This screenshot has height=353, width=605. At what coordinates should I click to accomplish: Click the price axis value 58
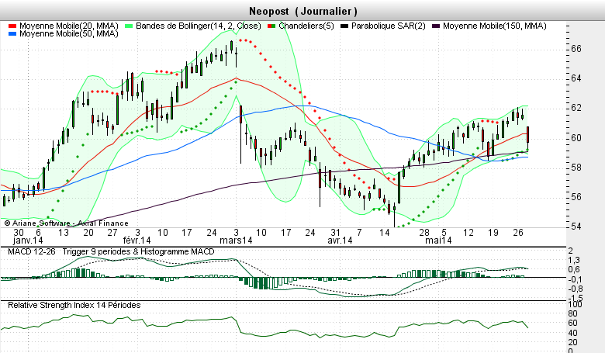pos(576,168)
